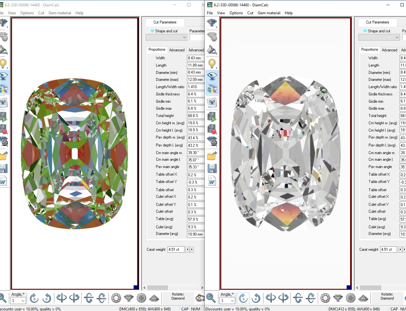Viewport: 406px width, 311px height.
Task: Edit Carat weight field 4.51 ct, left window
Action: 176,249
